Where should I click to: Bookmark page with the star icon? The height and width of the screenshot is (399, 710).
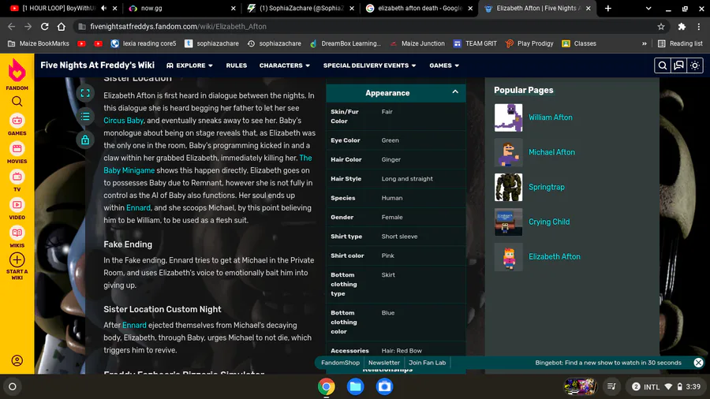661,27
